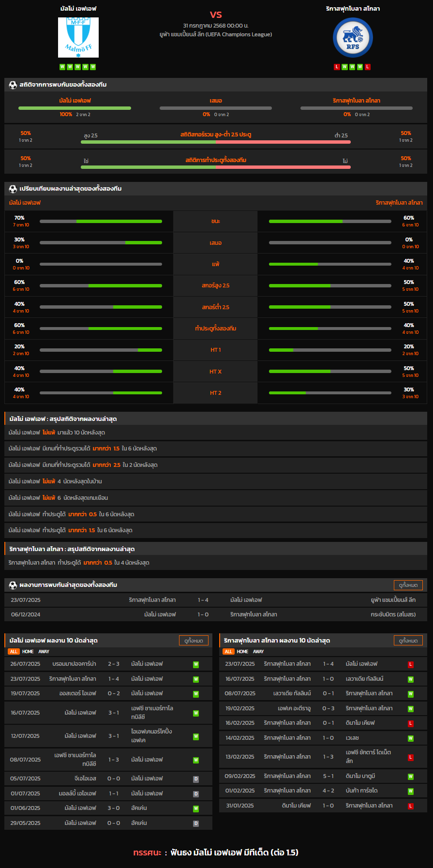
Task: Select HOME tab in RFS last 10 matches
Action: 243,652
